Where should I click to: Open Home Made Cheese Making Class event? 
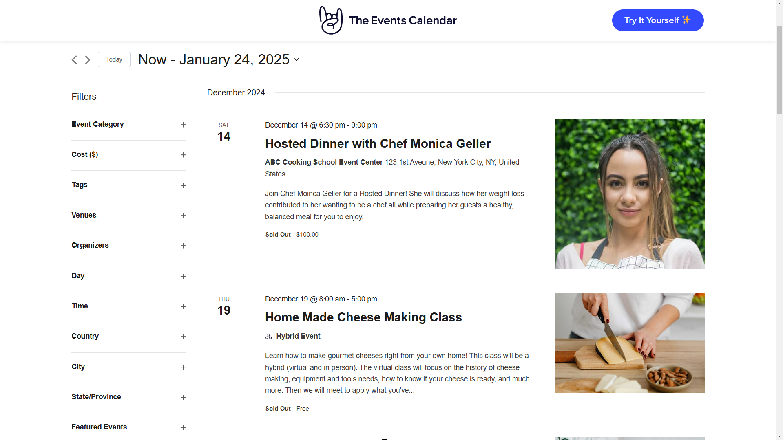tap(363, 317)
